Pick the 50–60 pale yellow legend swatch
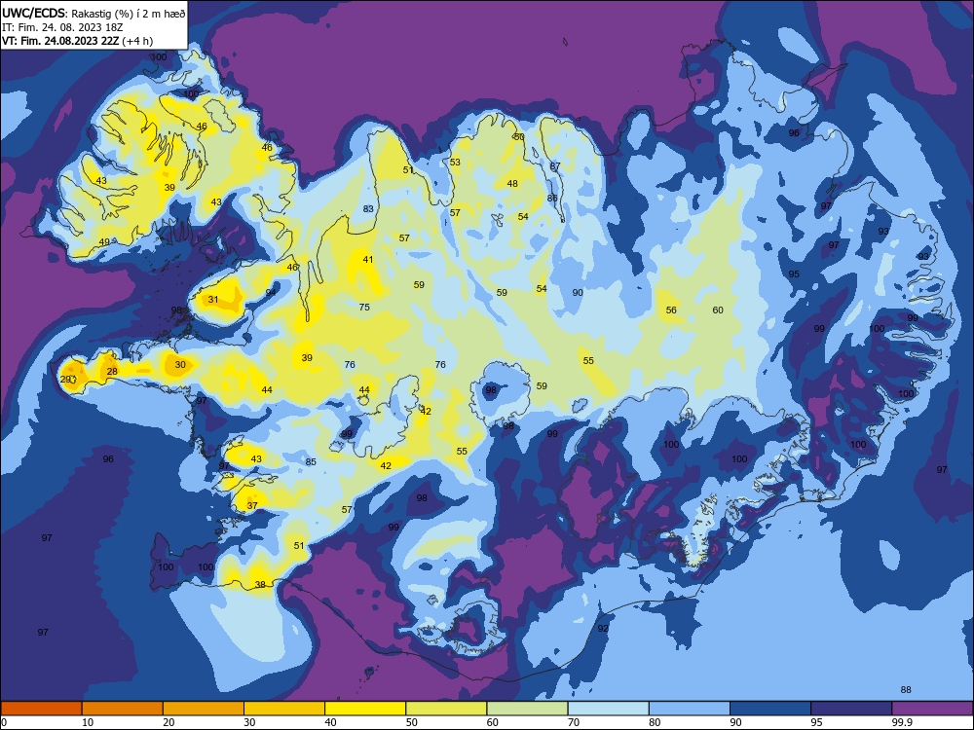 (x=446, y=709)
